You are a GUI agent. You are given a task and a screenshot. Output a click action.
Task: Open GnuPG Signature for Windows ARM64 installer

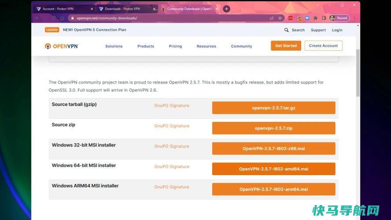tap(172, 187)
